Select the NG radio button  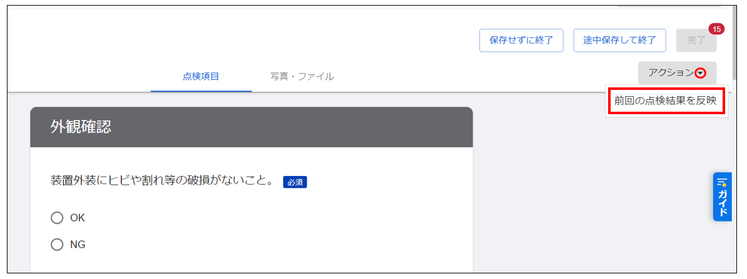click(57, 245)
